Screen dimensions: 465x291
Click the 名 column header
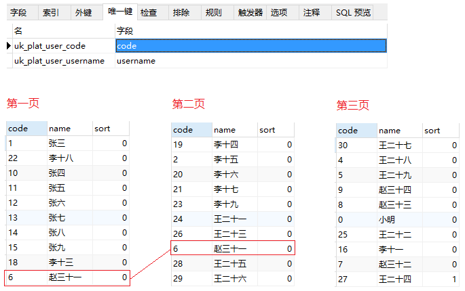tap(64, 30)
